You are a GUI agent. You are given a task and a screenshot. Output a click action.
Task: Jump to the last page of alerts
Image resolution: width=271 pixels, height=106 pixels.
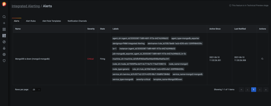pyautogui.click(x=265, y=90)
